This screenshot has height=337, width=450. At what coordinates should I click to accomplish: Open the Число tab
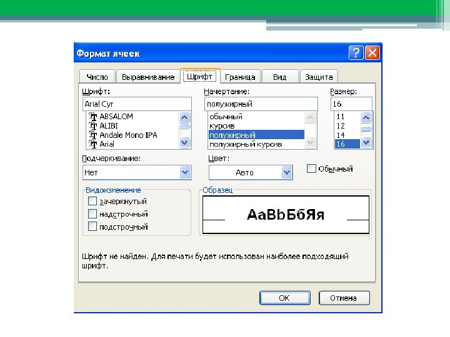tap(97, 77)
